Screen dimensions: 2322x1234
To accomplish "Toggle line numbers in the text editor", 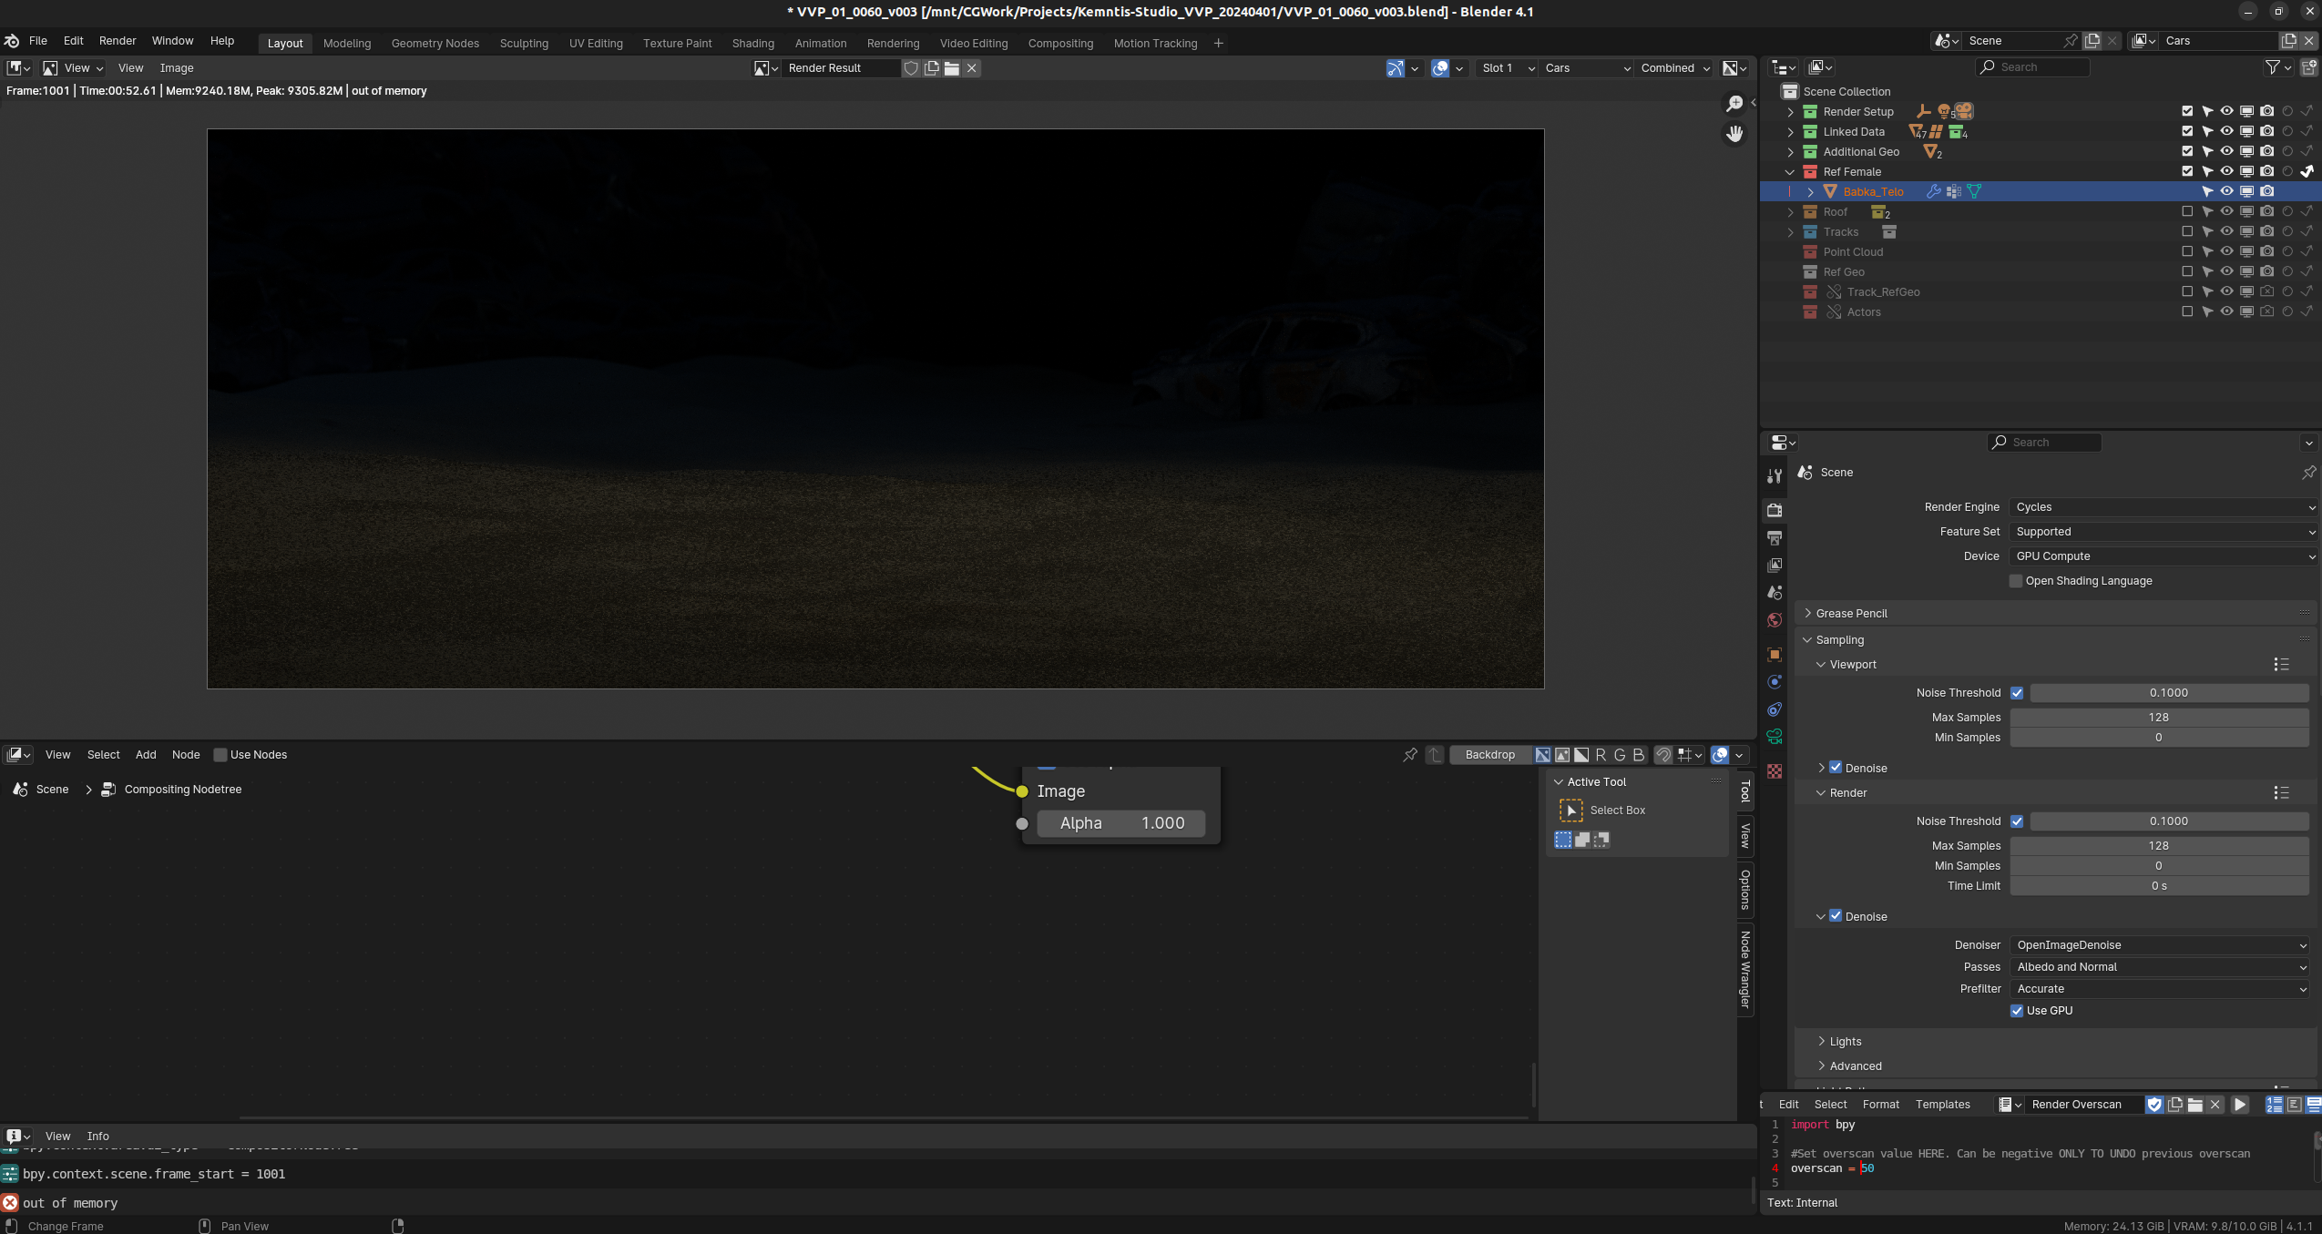I will 2274,1104.
